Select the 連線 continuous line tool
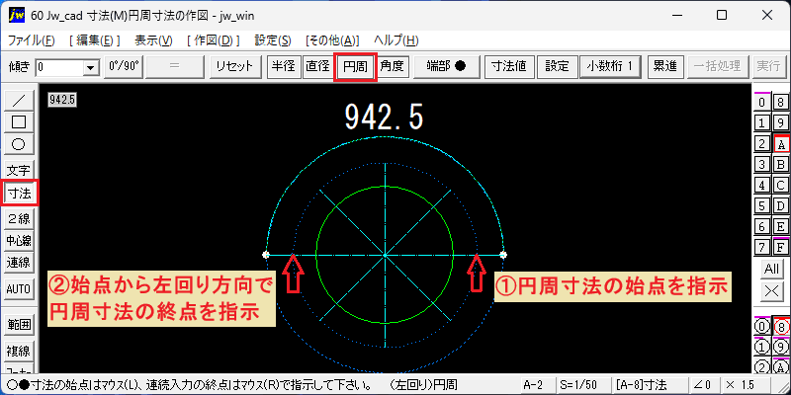 19,263
